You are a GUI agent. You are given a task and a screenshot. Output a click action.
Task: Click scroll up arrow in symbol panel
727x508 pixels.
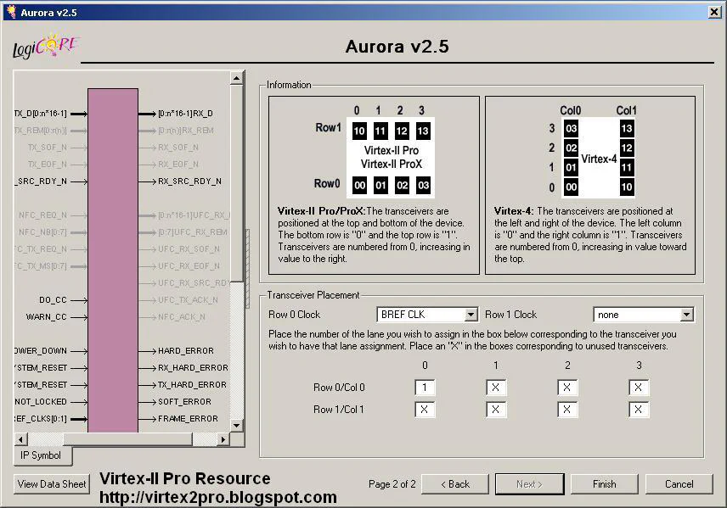(x=237, y=79)
